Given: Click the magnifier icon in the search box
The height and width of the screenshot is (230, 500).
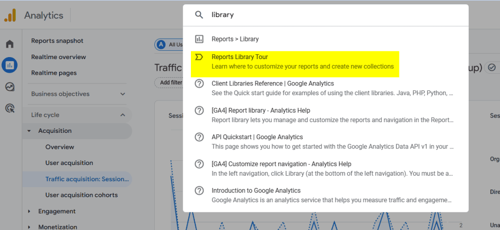Looking at the screenshot, I should click(x=199, y=15).
